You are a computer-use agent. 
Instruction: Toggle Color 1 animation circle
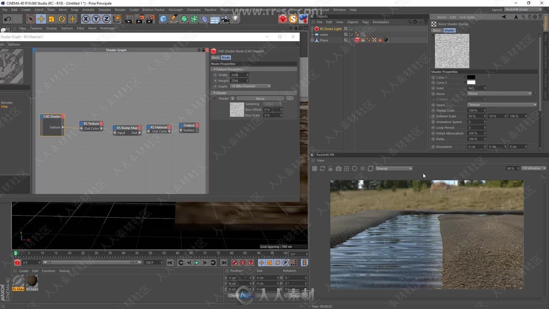433,78
